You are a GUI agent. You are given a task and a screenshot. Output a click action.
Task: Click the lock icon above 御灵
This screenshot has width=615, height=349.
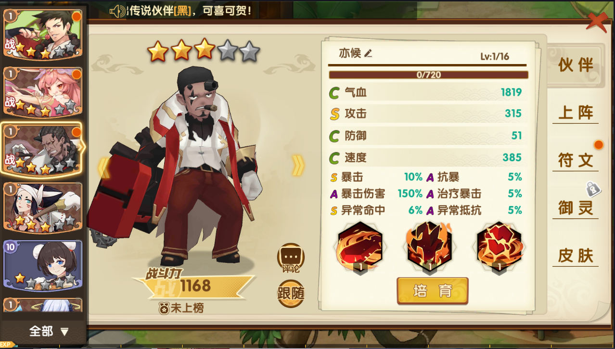(x=593, y=190)
